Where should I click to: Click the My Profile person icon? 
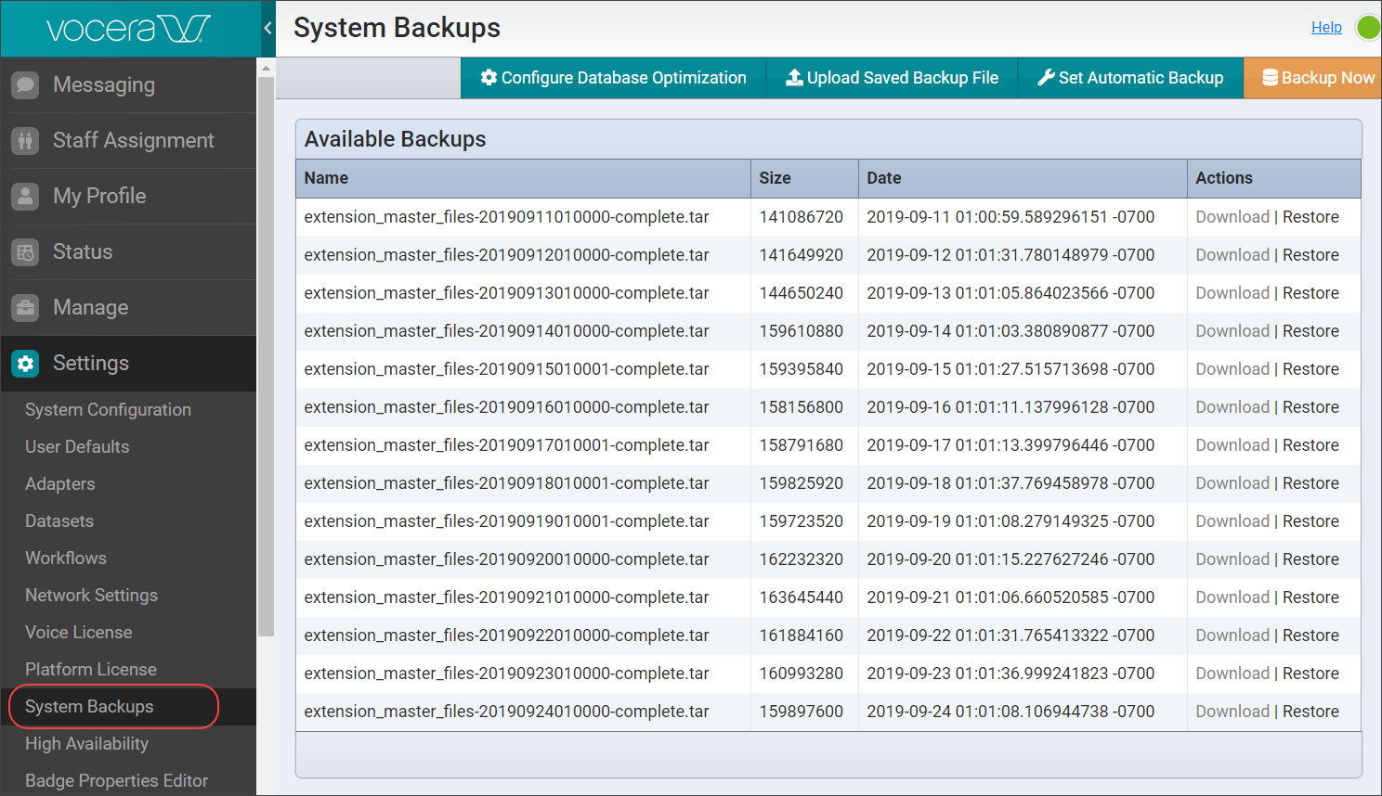25,196
